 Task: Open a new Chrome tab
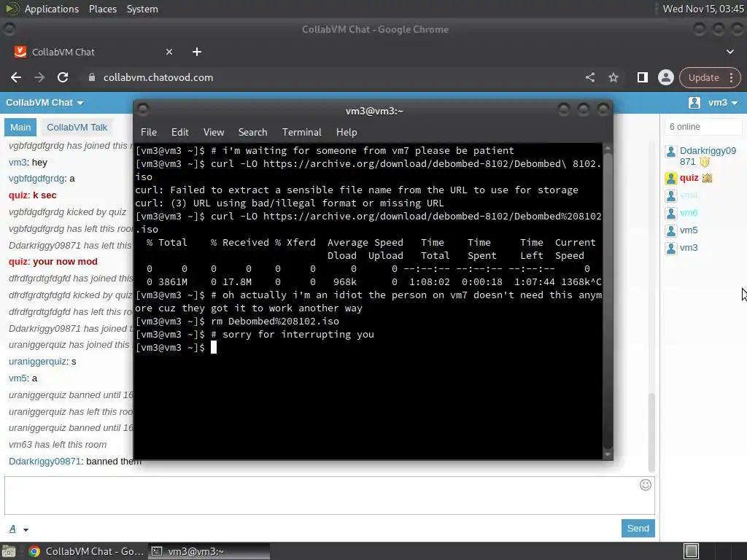point(197,52)
